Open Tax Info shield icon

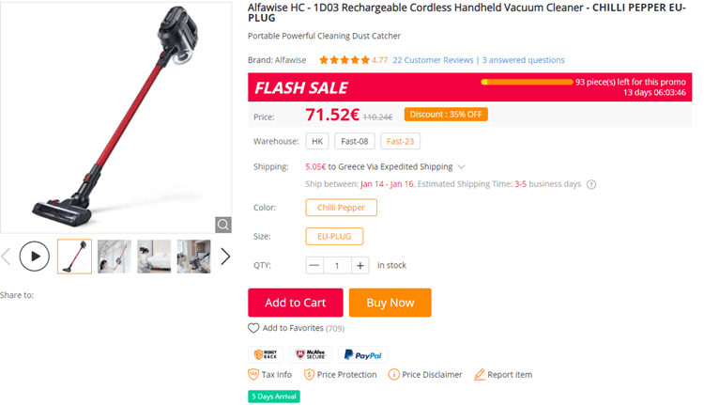click(x=253, y=374)
